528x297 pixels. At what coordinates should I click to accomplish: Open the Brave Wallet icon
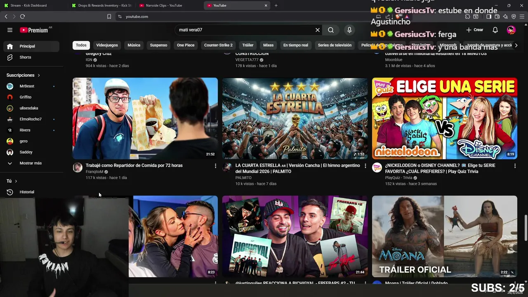click(x=497, y=16)
